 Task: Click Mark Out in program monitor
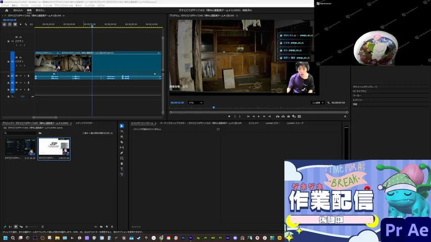point(240,116)
